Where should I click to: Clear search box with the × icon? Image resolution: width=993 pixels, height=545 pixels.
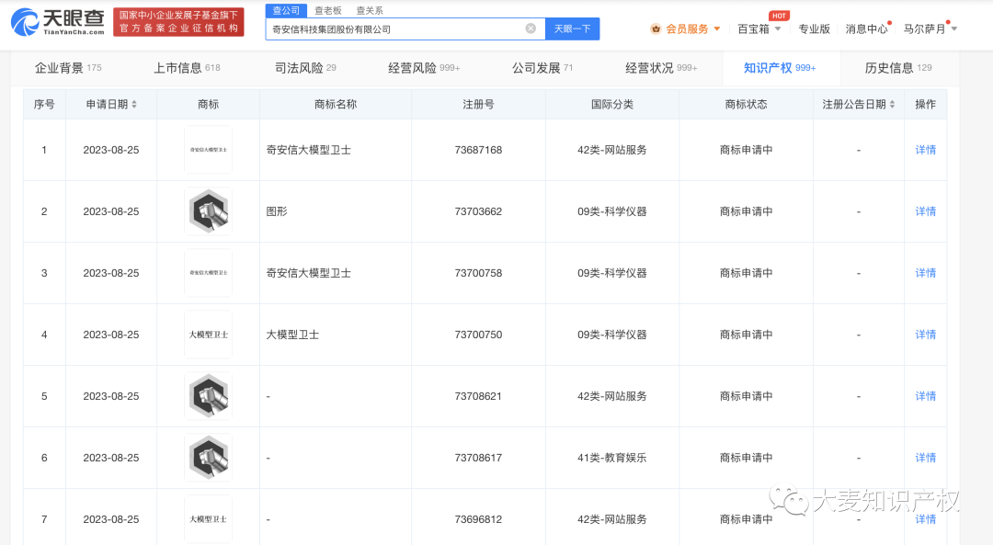point(531,28)
